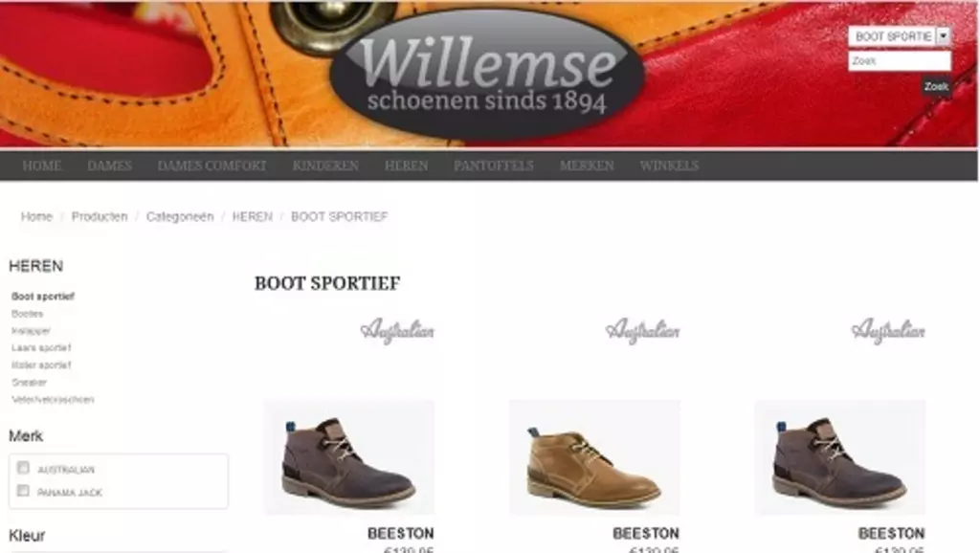This screenshot has width=980, height=553.
Task: Click the Zoek search button
Action: click(936, 86)
